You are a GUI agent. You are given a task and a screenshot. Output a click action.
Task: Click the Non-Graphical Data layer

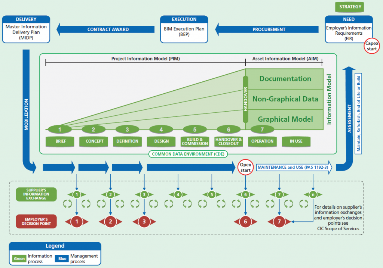point(285,99)
